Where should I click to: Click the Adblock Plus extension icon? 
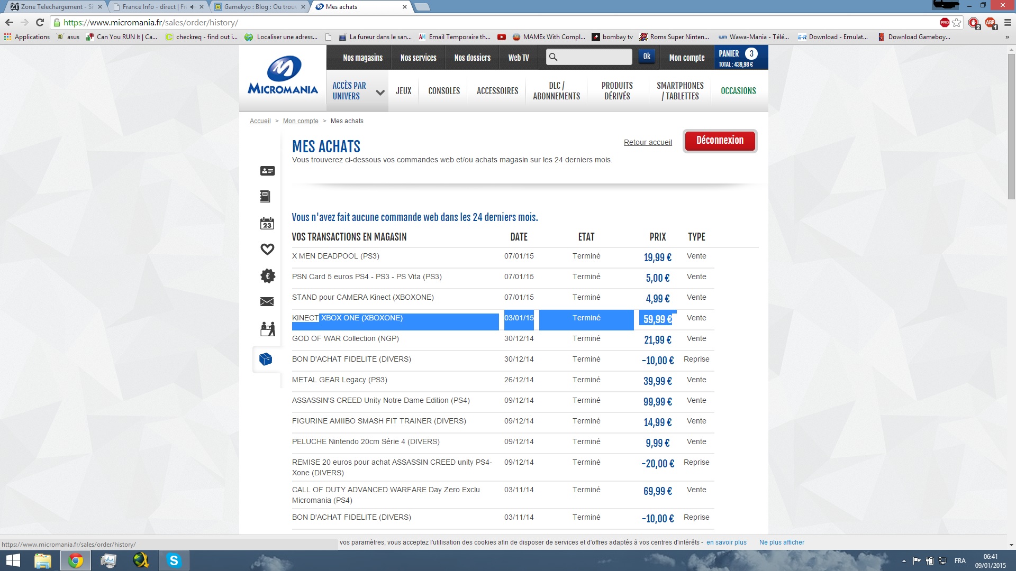(x=990, y=23)
